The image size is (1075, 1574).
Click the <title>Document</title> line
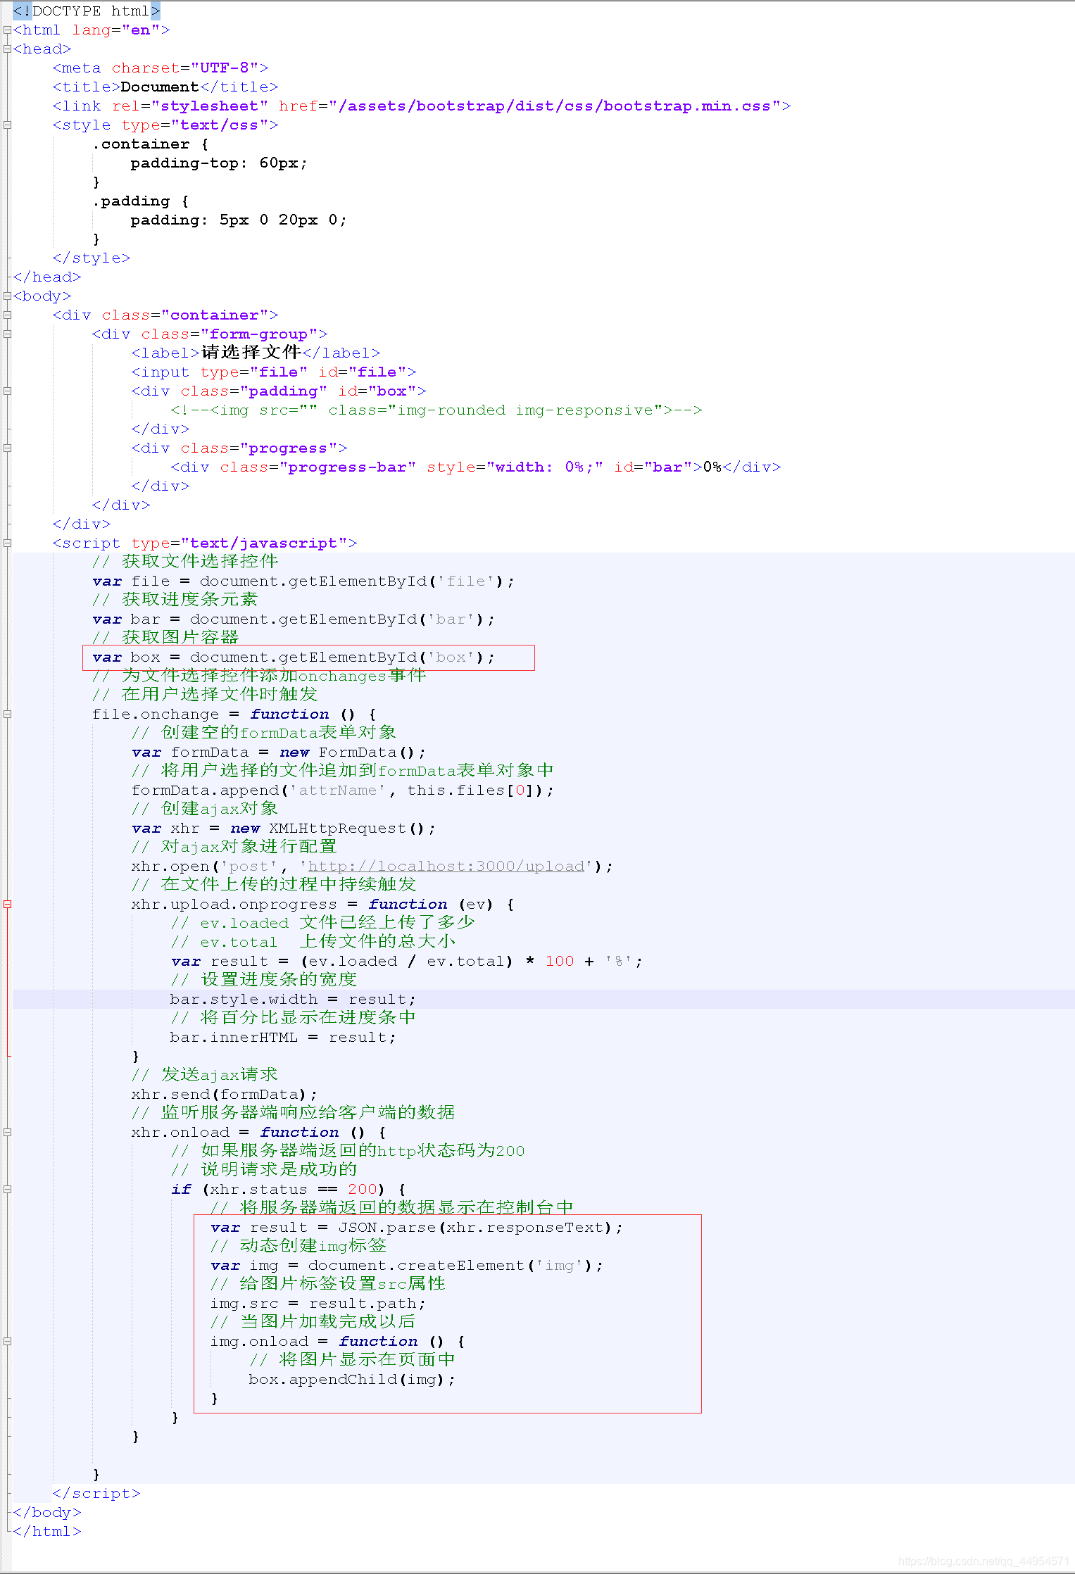[x=165, y=87]
